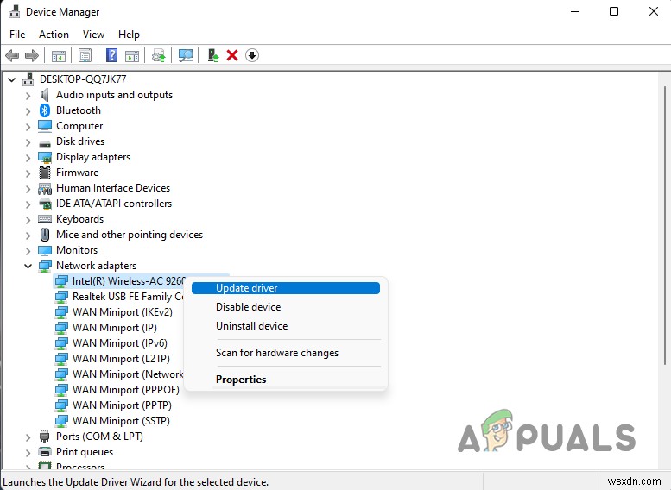Click the Forward arrow toolbar icon

[32, 55]
